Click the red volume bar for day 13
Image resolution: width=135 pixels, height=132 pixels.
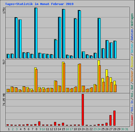[x=55, y=124]
